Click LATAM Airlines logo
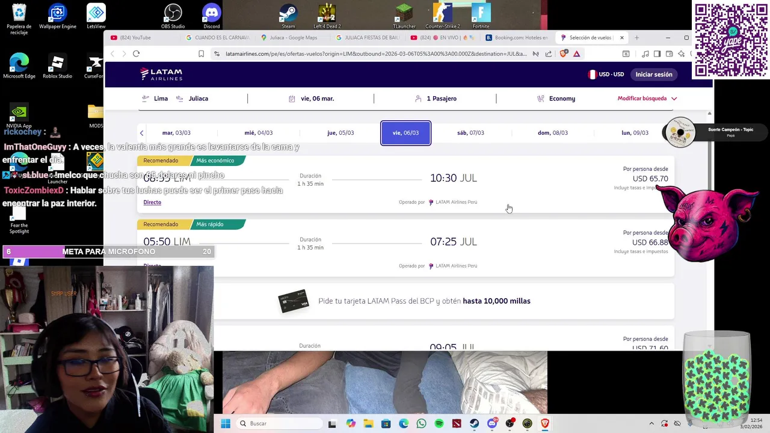Screen dimensions: 770x433 pos(161,74)
